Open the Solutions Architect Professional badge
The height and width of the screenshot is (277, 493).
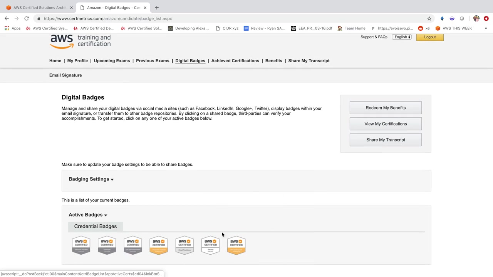pyautogui.click(x=158, y=245)
